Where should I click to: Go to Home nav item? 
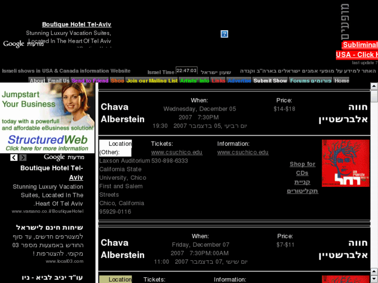(x=342, y=80)
